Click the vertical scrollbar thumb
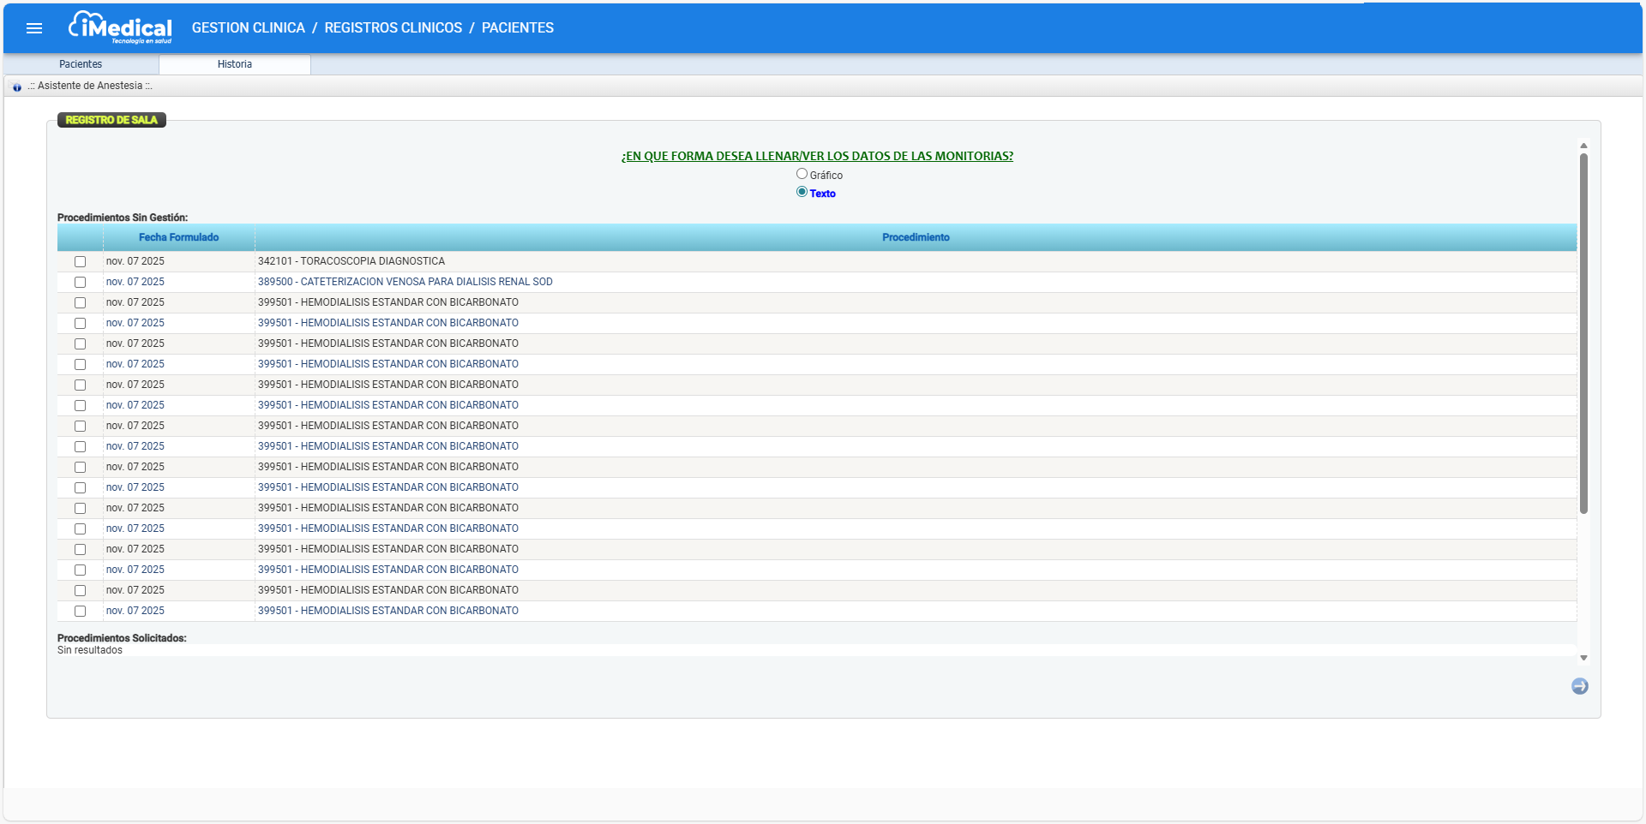The width and height of the screenshot is (1646, 824). 1583,333
